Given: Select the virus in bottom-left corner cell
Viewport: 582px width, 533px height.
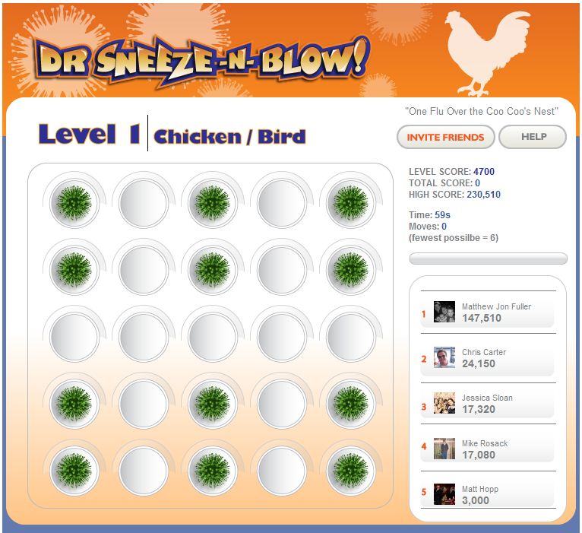Looking at the screenshot, I should (74, 471).
